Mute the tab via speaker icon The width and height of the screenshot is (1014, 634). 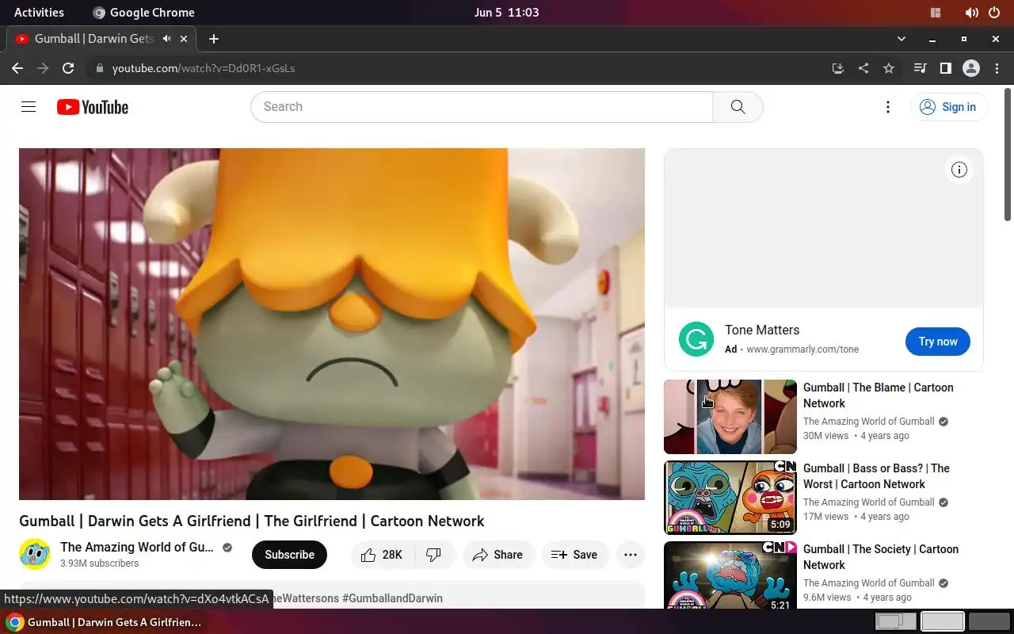tap(166, 38)
